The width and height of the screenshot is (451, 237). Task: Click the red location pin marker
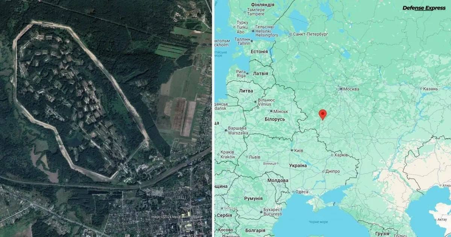(322, 115)
